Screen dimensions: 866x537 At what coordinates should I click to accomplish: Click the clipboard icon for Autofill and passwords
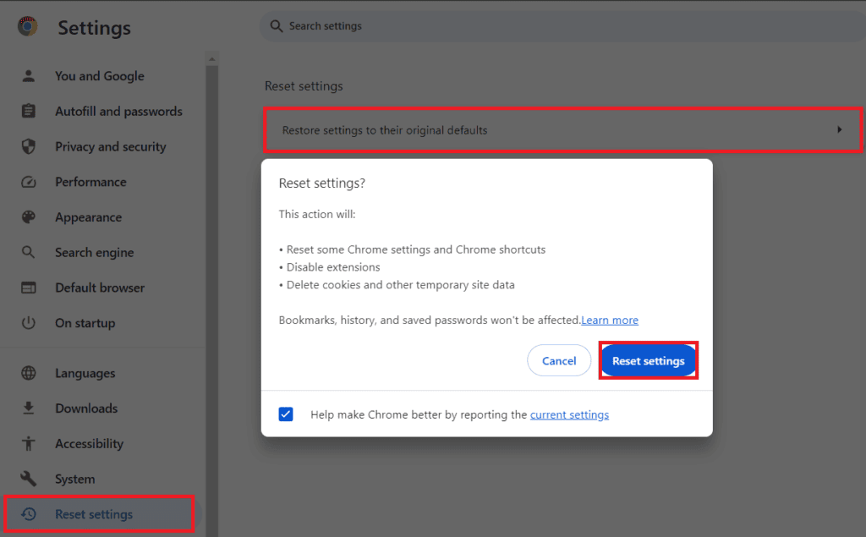pyautogui.click(x=28, y=111)
